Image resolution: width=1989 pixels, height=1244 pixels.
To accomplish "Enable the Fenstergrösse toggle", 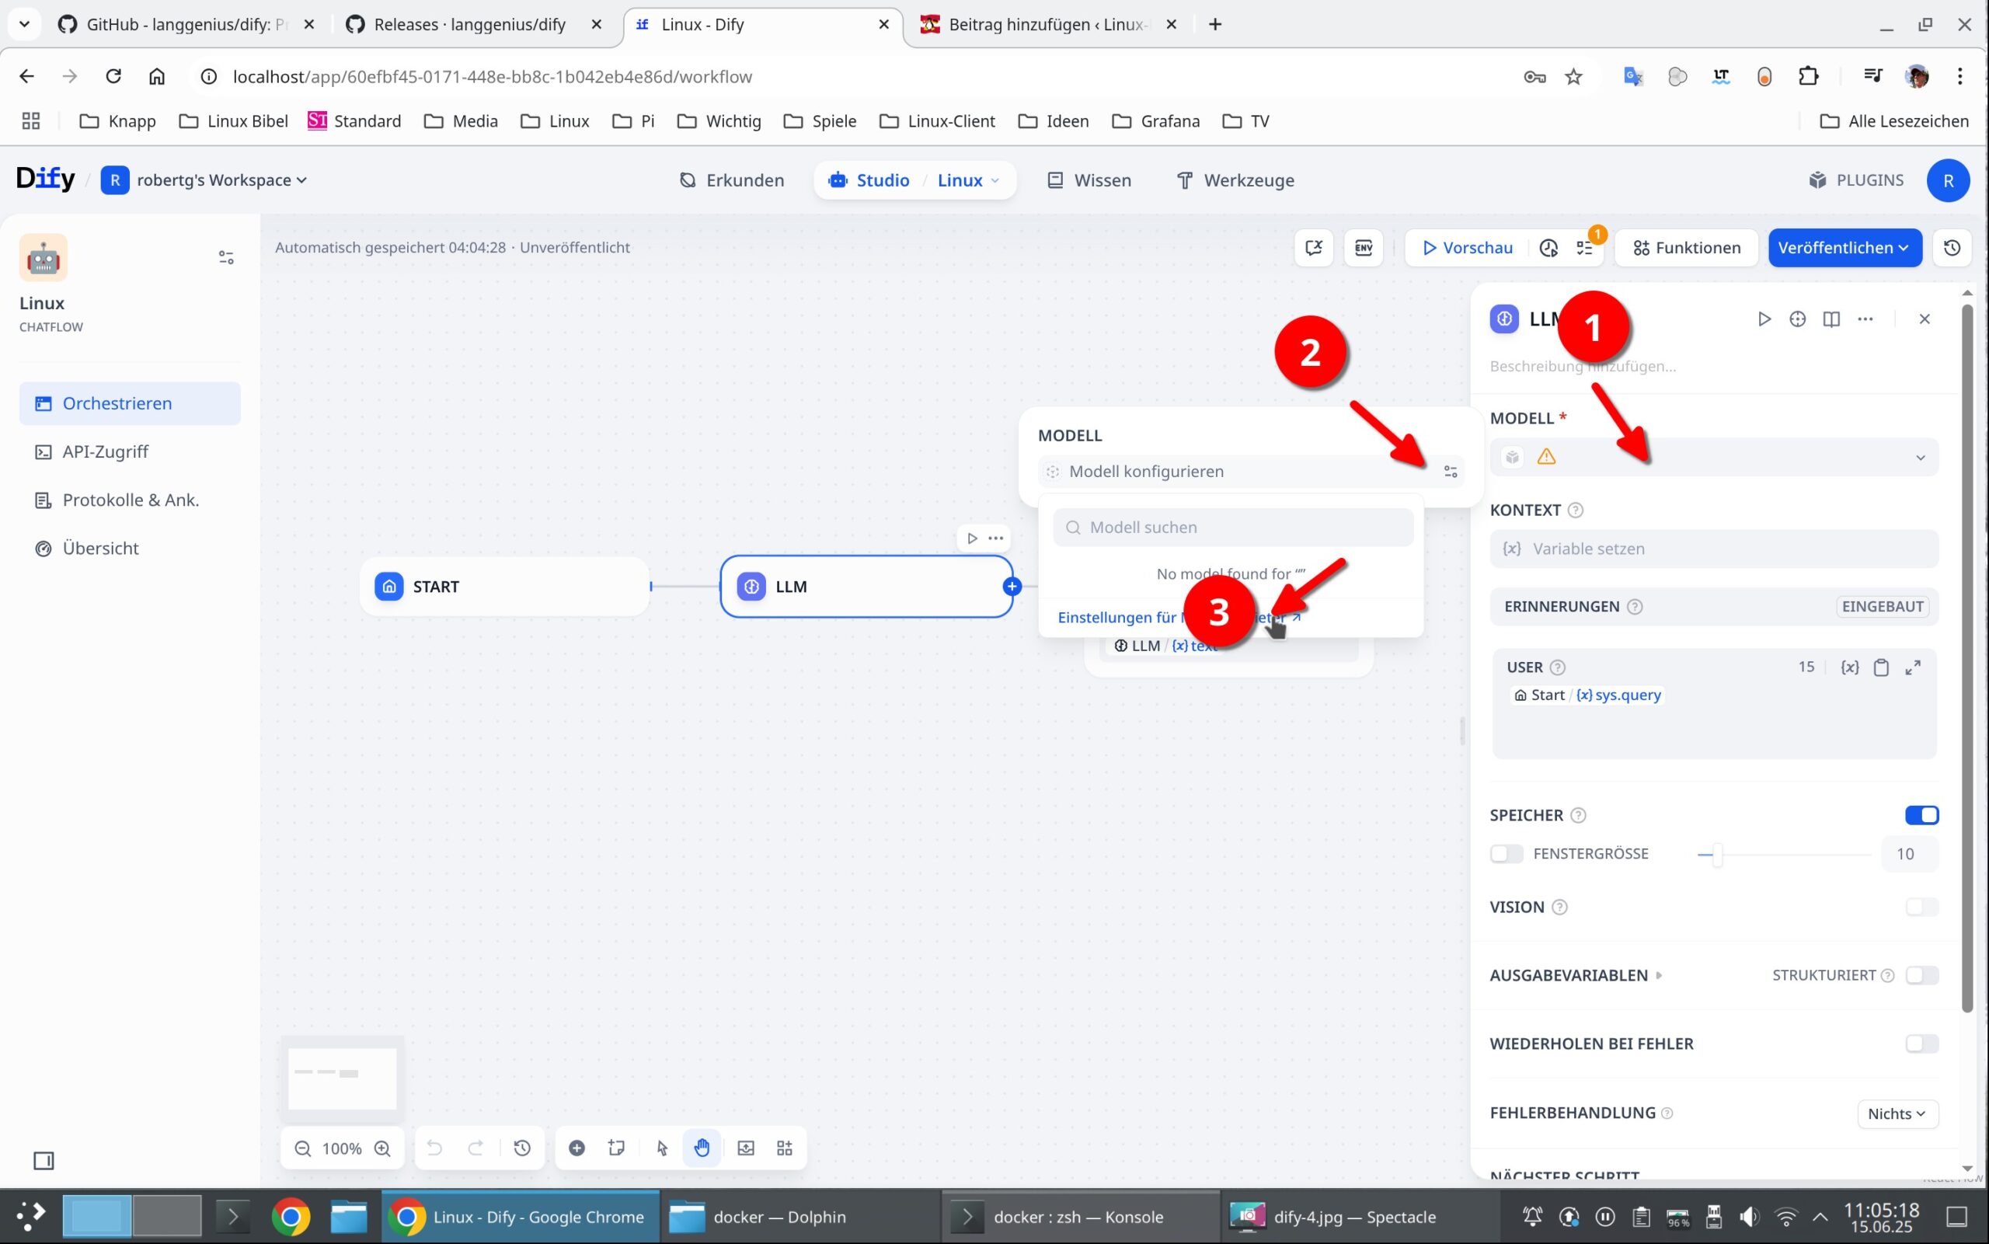I will click(1507, 854).
